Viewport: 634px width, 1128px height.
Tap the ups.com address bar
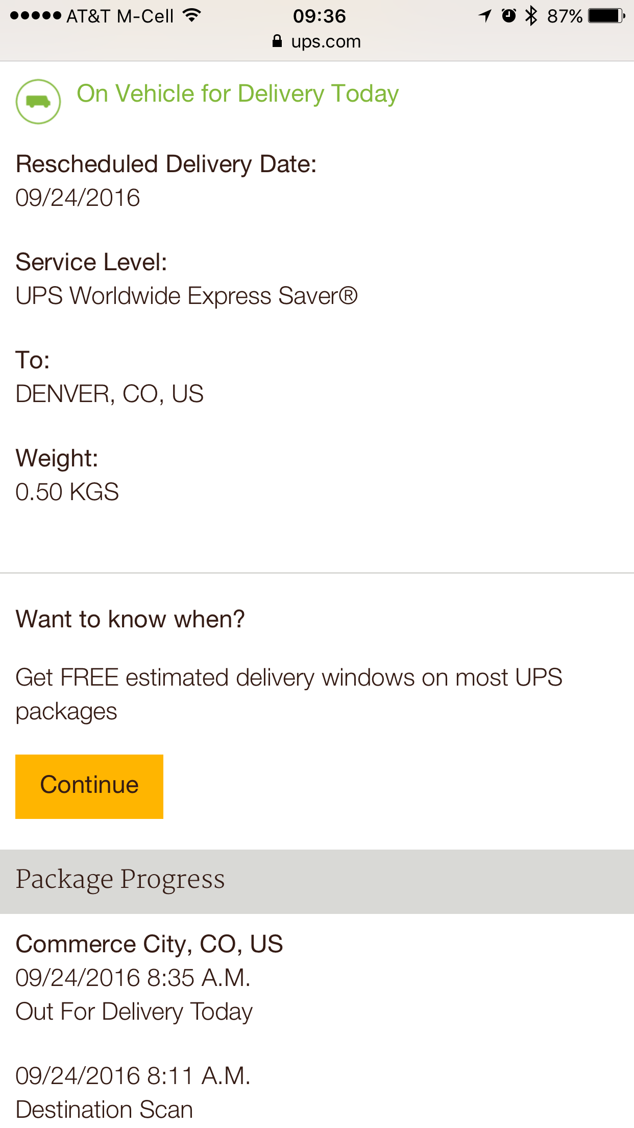(x=317, y=41)
